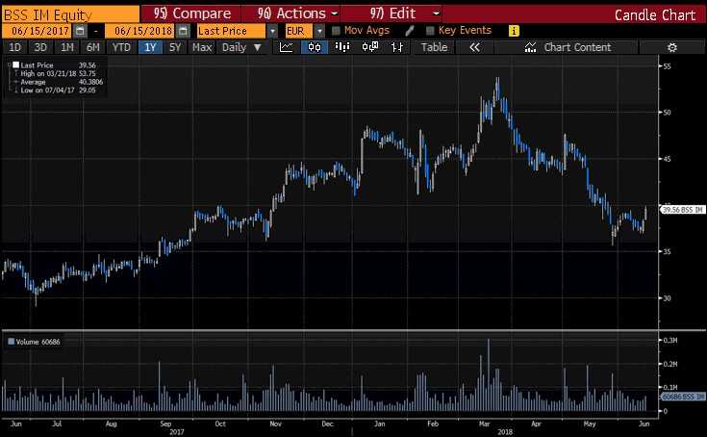Switch to line chart view
Image resolution: width=707 pixels, height=437 pixels.
[x=287, y=47]
